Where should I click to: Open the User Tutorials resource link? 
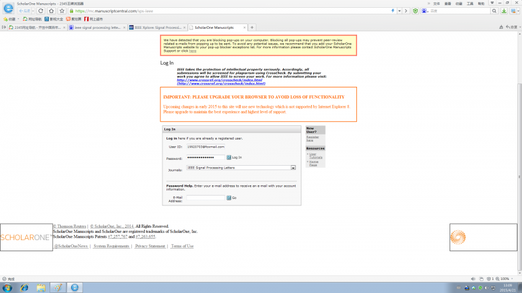(316, 155)
